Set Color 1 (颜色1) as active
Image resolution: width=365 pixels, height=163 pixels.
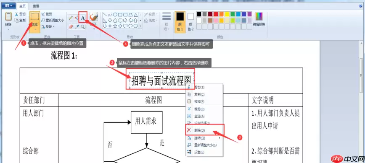180,22
